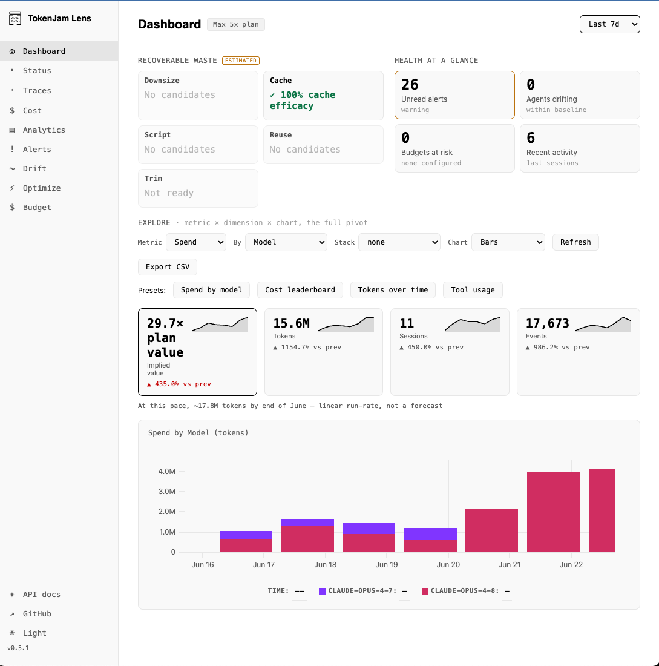Click the Drift tilde icon
The width and height of the screenshot is (659, 666).
click(x=12, y=169)
